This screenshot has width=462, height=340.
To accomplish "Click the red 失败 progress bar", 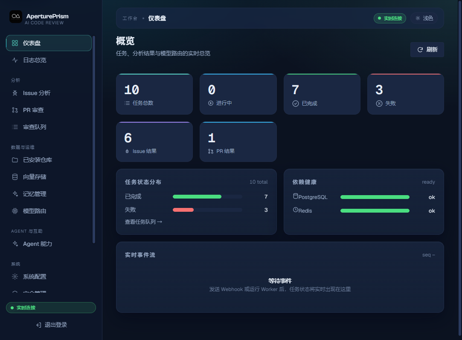I will [183, 210].
